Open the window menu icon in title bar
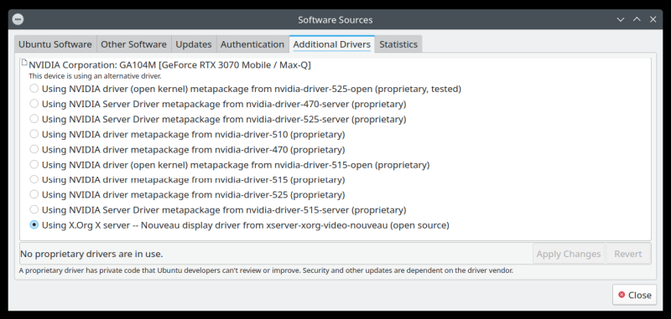The image size is (671, 319). (x=18, y=19)
